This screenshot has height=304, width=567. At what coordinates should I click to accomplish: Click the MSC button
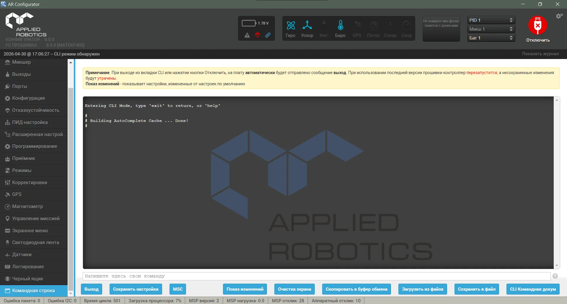[x=178, y=289]
